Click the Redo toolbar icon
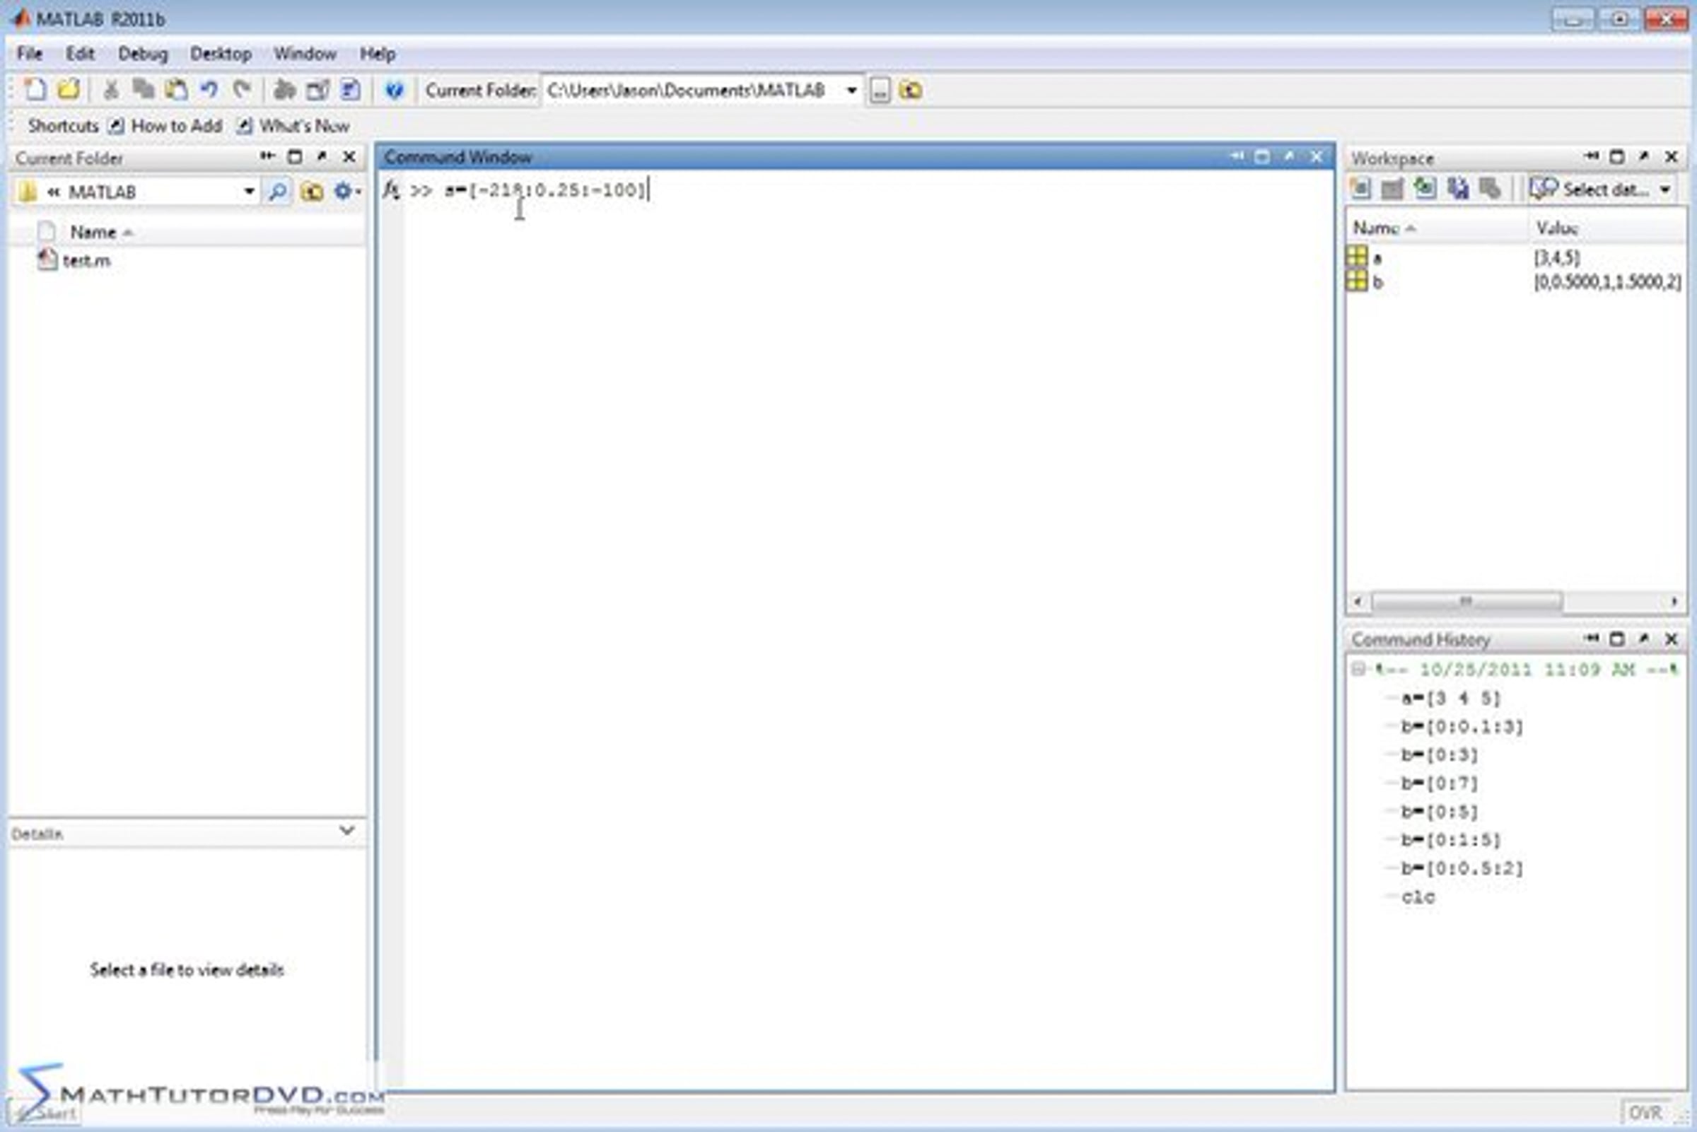 click(242, 90)
